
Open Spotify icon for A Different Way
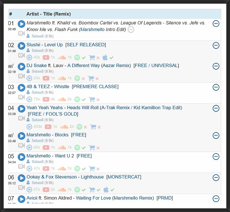click(77, 78)
